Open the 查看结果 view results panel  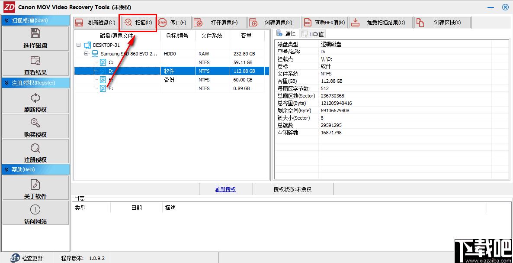pos(35,64)
